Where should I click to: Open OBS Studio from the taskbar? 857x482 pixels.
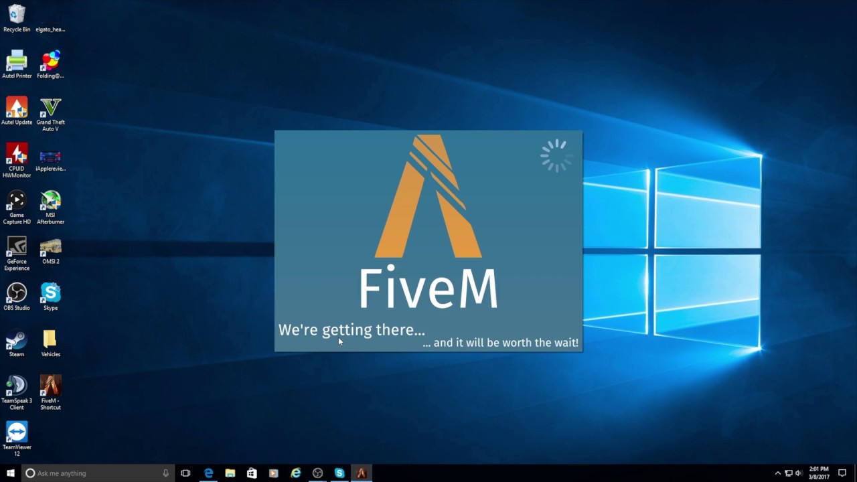pos(317,473)
